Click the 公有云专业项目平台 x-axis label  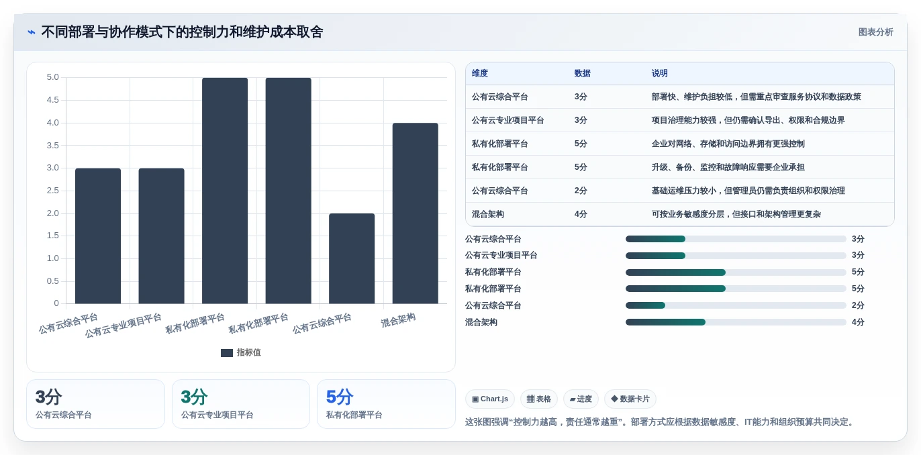pyautogui.click(x=124, y=325)
